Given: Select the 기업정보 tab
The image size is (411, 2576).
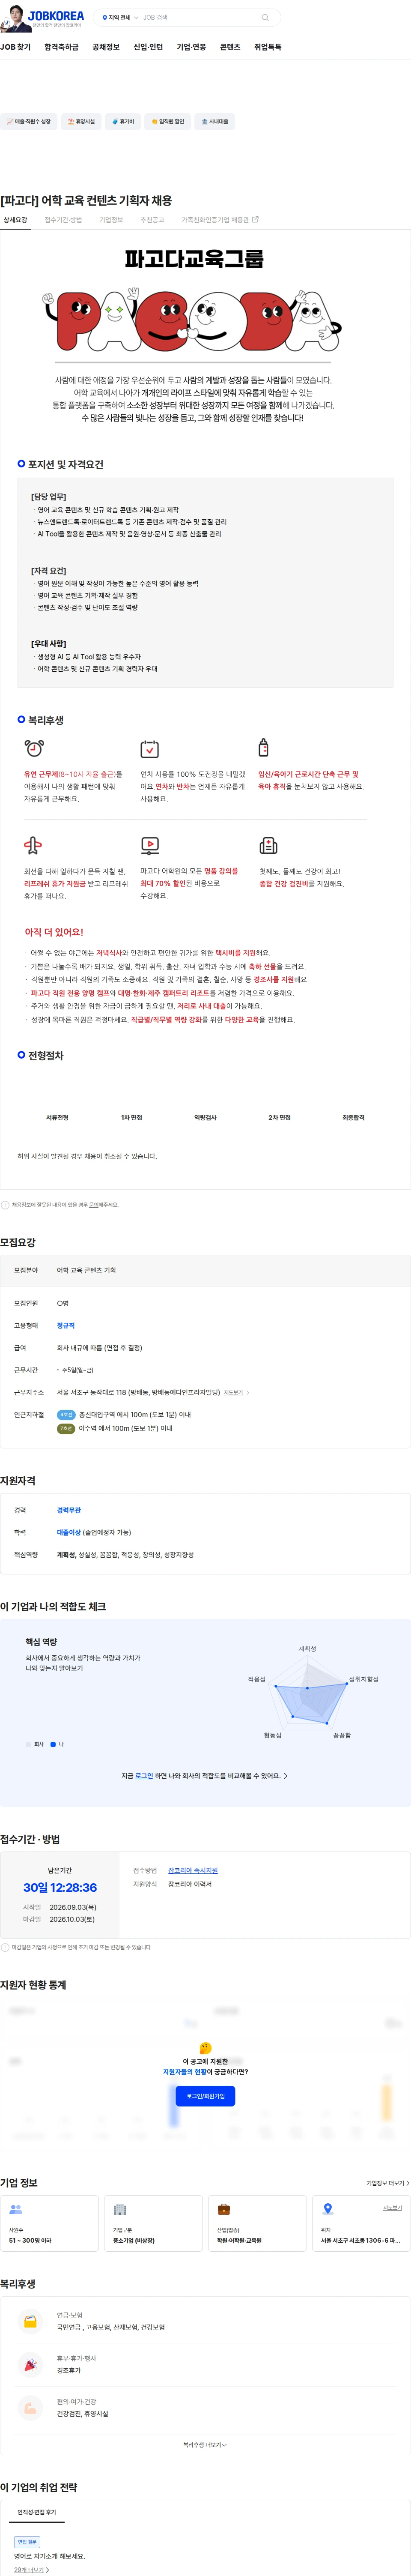Looking at the screenshot, I should [x=111, y=220].
